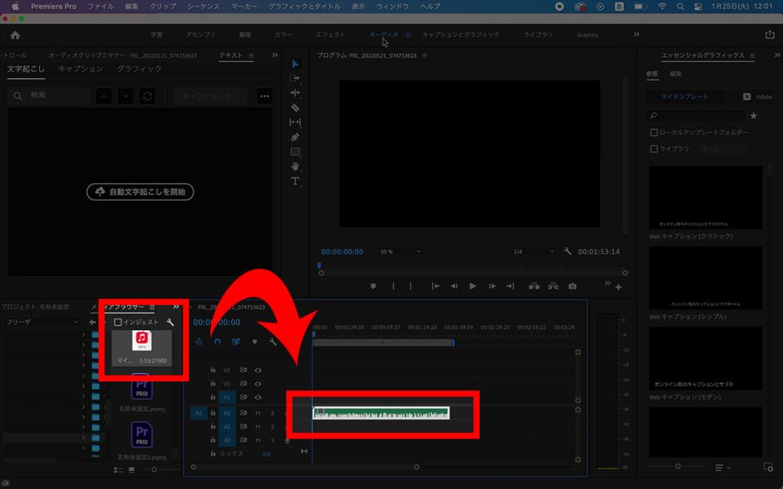783x489 pixels.
Task: Click the Home icon
Action: click(x=15, y=35)
